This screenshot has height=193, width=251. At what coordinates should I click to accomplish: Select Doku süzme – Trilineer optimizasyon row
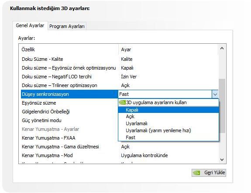click(x=120, y=85)
